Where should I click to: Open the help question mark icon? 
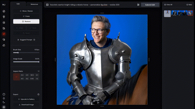click(4, 94)
